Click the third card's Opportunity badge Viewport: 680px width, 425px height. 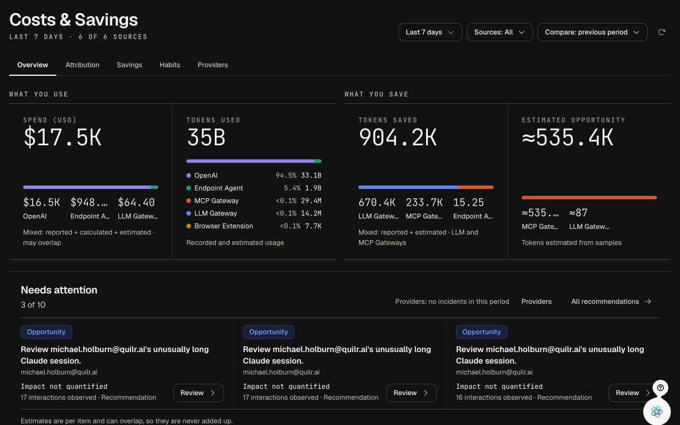coord(481,332)
